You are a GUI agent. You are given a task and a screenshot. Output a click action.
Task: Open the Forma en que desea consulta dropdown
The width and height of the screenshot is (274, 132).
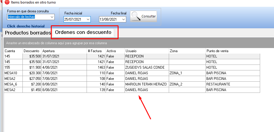tap(52, 17)
